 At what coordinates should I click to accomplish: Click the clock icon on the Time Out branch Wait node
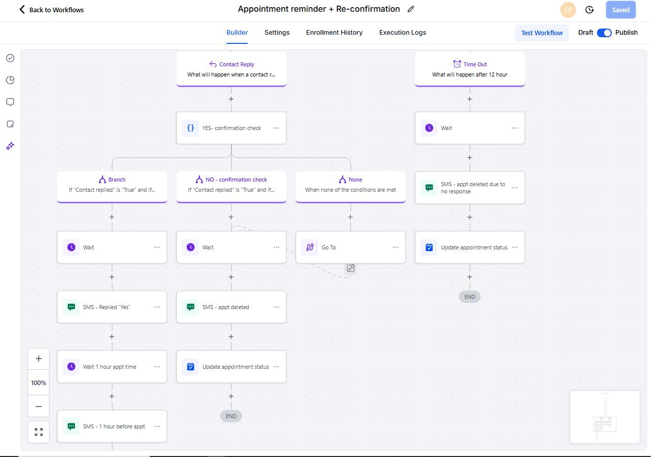point(429,128)
